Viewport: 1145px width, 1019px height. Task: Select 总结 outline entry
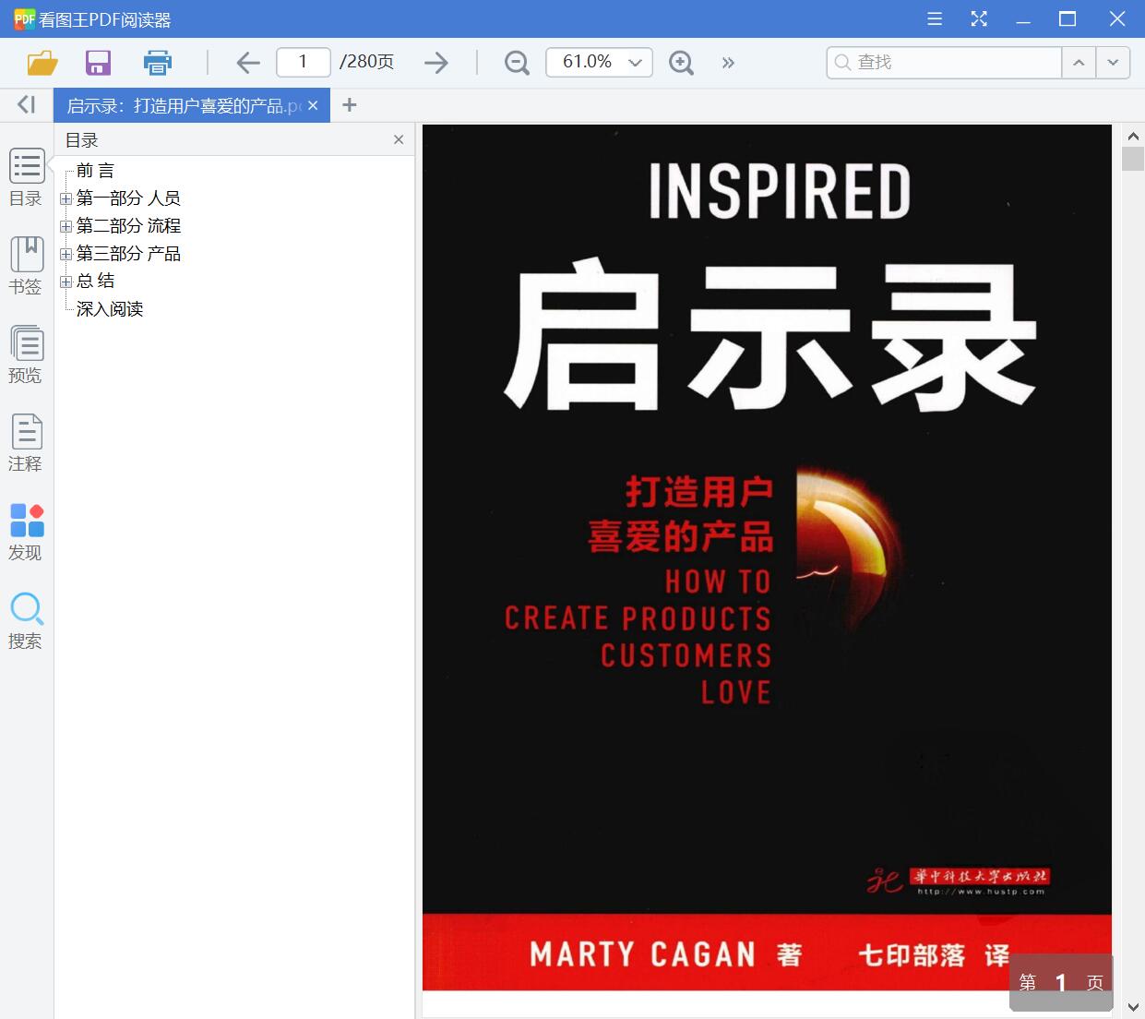tap(95, 281)
